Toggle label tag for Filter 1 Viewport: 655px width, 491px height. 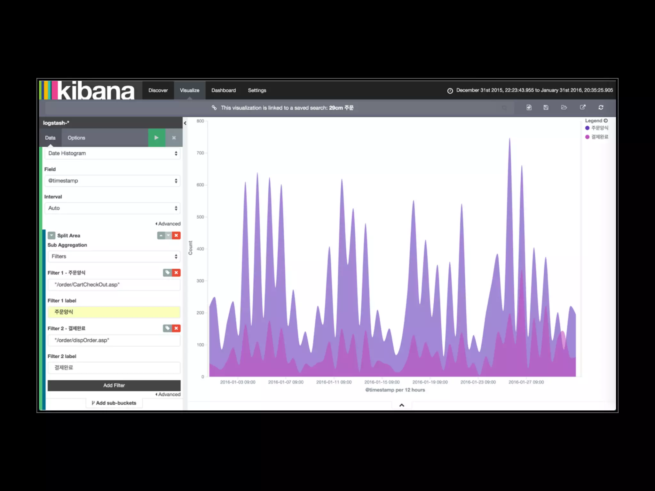tap(167, 273)
